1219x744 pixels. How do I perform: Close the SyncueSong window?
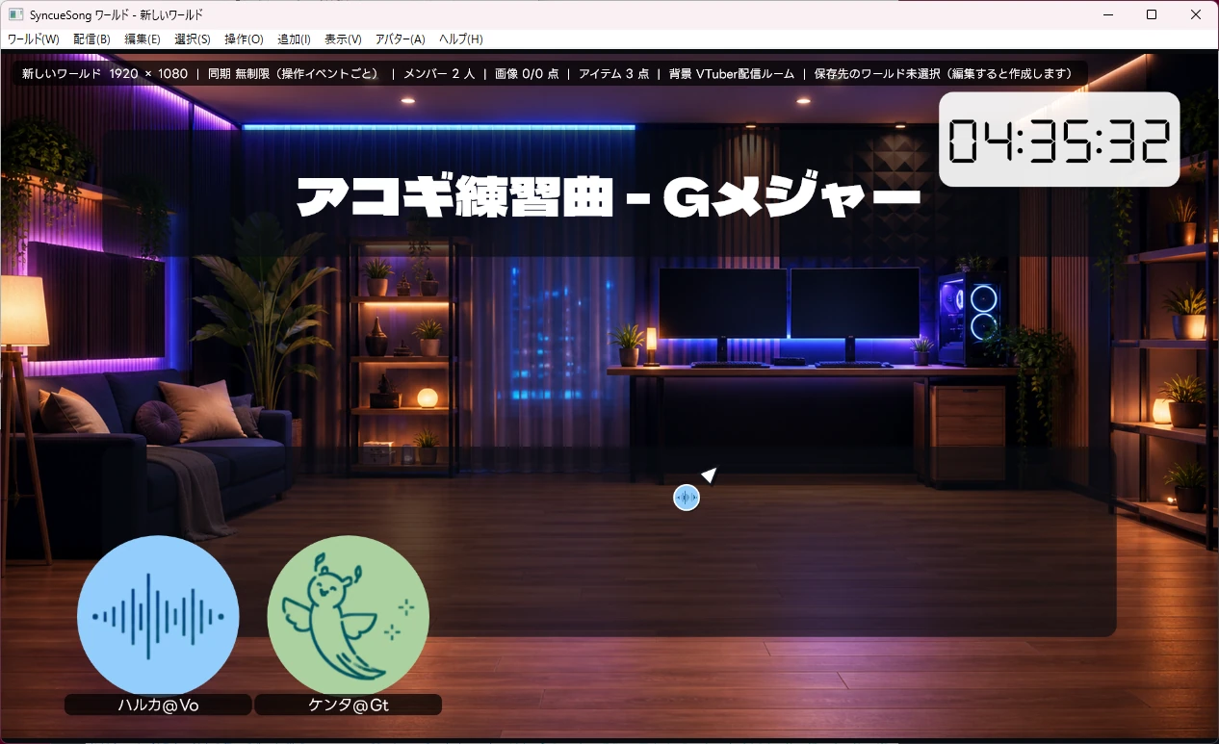pyautogui.click(x=1196, y=14)
